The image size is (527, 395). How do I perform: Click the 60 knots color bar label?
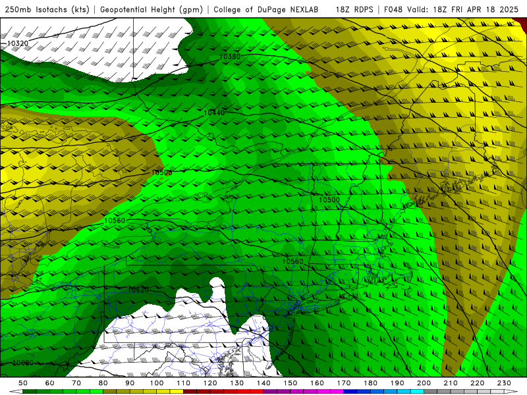(x=49, y=383)
